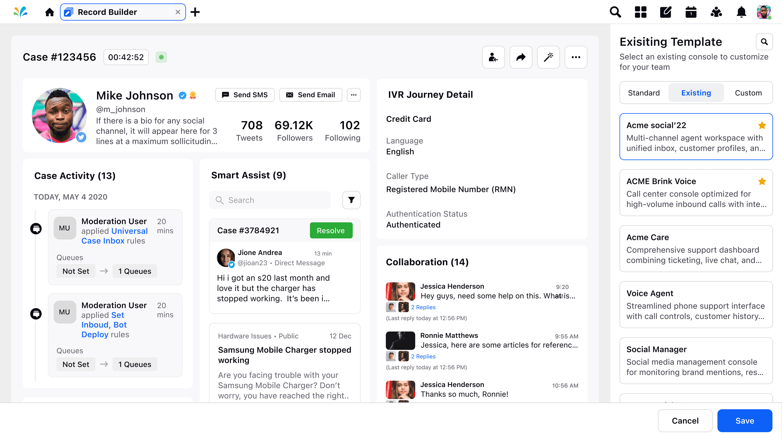Image resolution: width=782 pixels, height=439 pixels.
Task: Click first Moderation User 1 Queues chip
Action: point(135,271)
